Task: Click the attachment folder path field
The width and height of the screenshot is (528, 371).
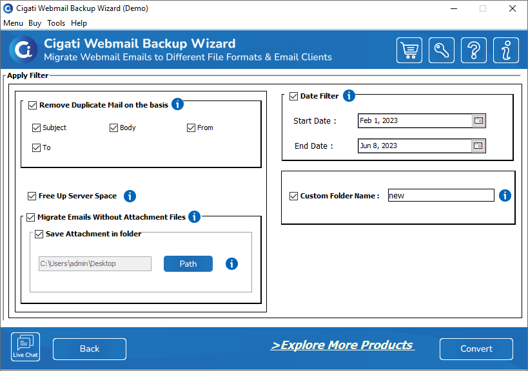Action: [x=95, y=263]
